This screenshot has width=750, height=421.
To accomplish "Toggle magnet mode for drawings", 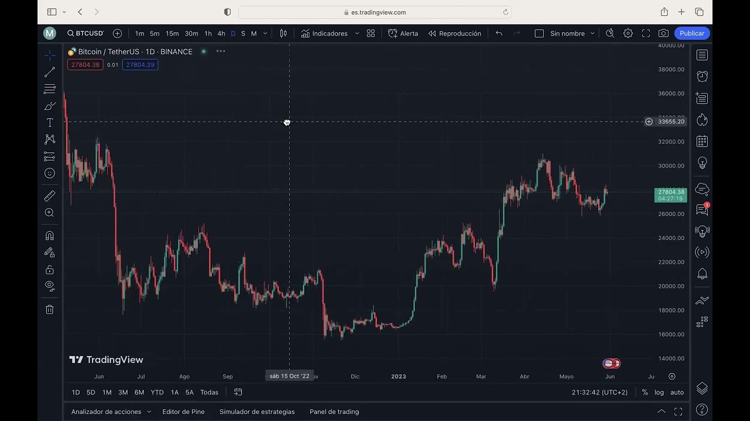I will (50, 236).
